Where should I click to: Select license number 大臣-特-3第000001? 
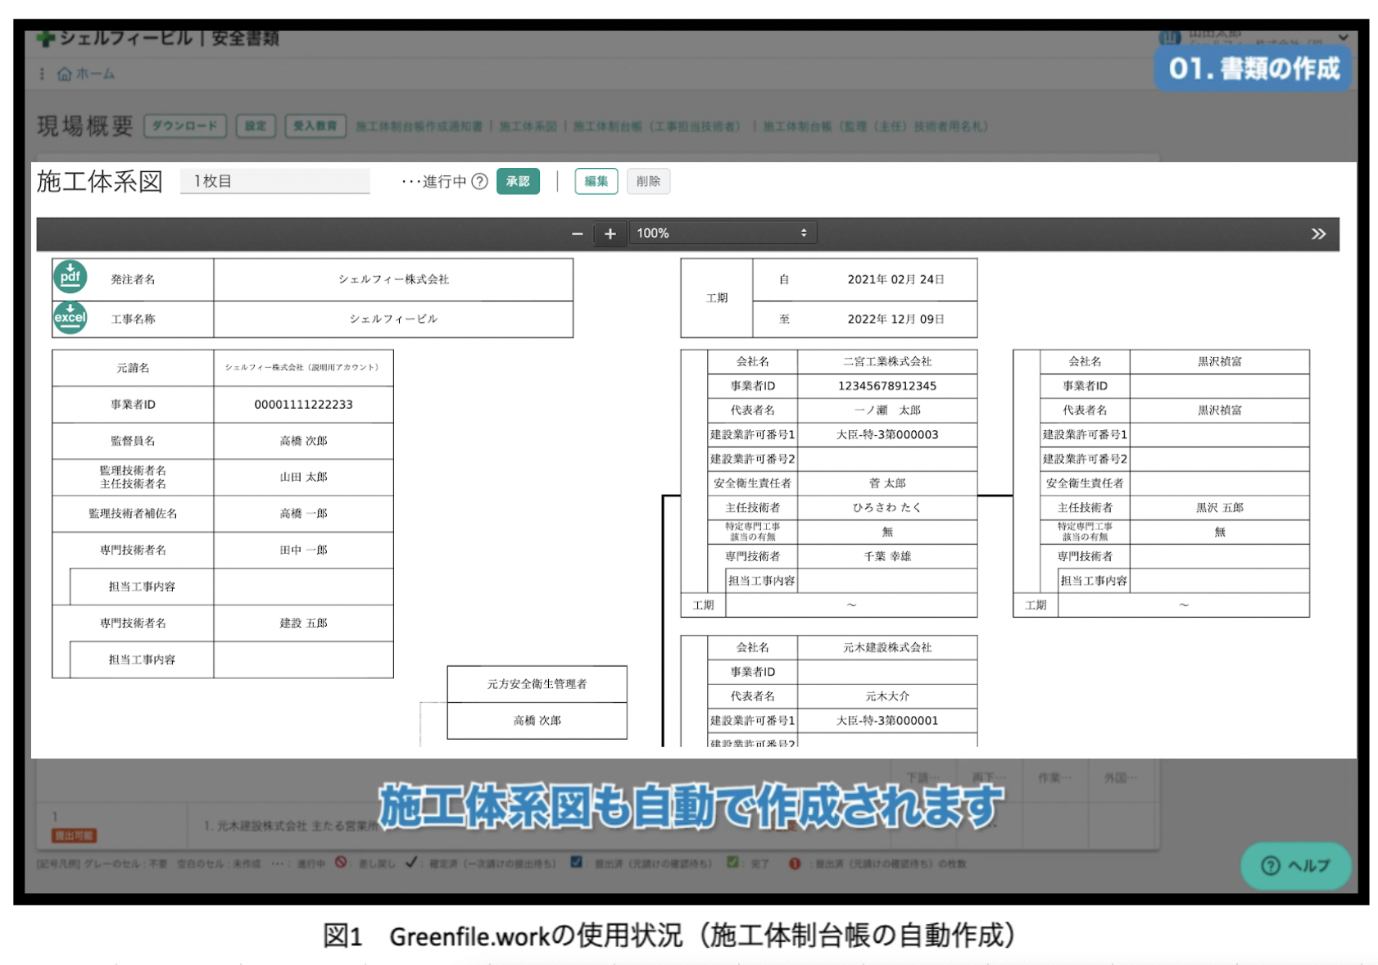pos(887,721)
